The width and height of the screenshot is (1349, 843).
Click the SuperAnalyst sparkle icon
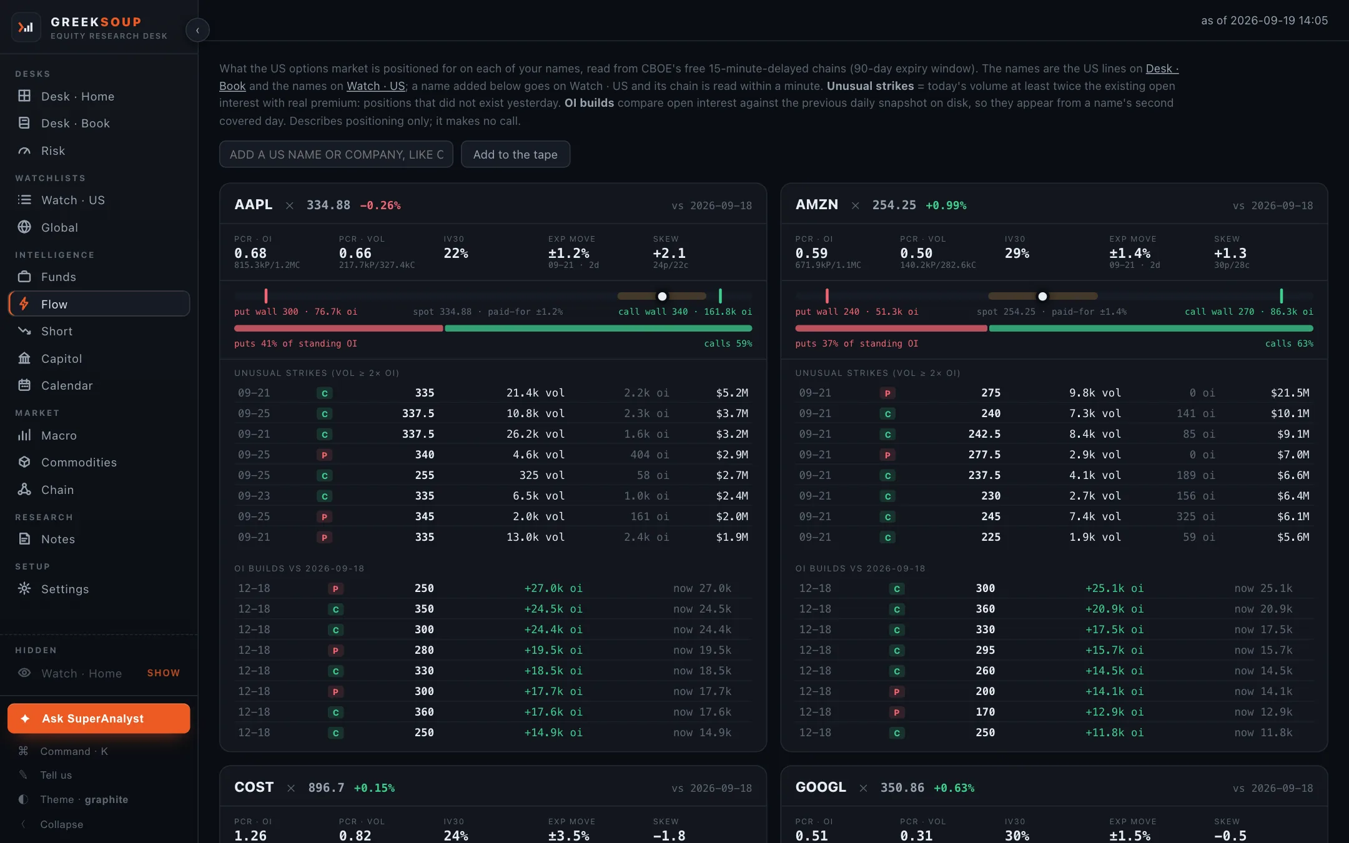point(25,719)
